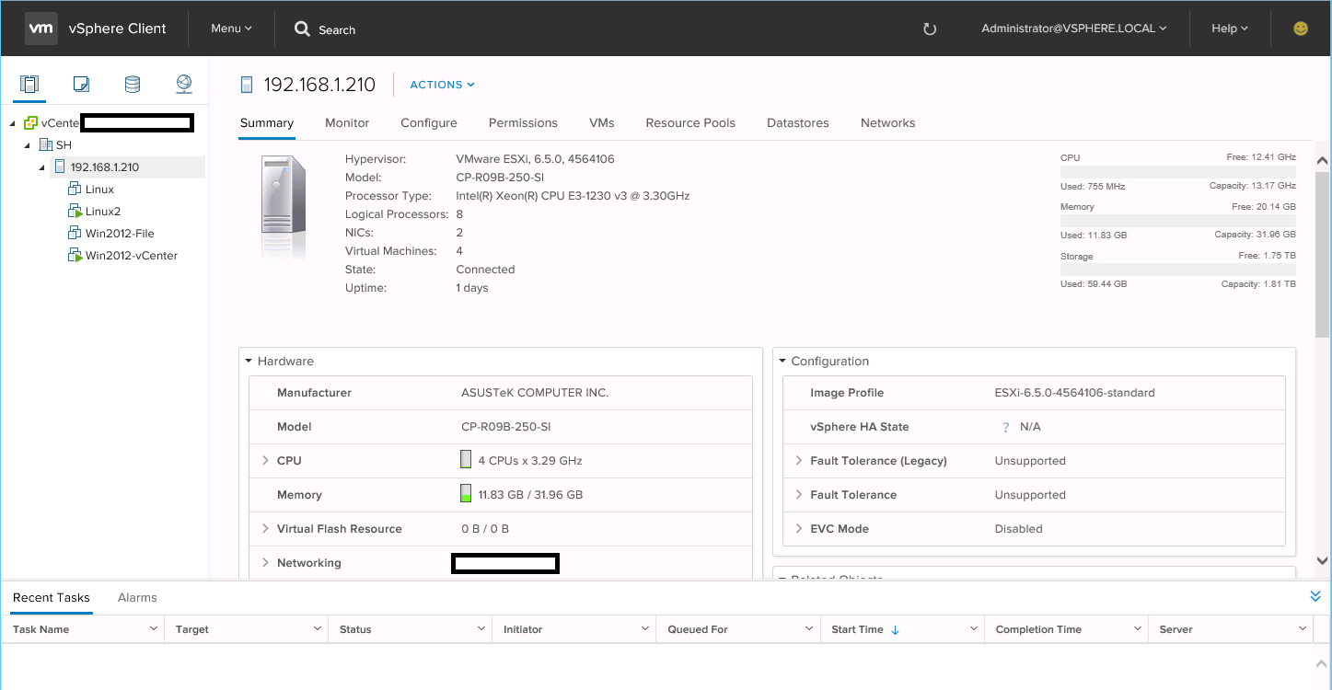Click the host icon beside 192.168.1.210 in tree

(x=60, y=167)
